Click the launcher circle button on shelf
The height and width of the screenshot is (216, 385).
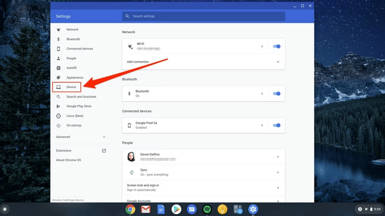[5, 209]
